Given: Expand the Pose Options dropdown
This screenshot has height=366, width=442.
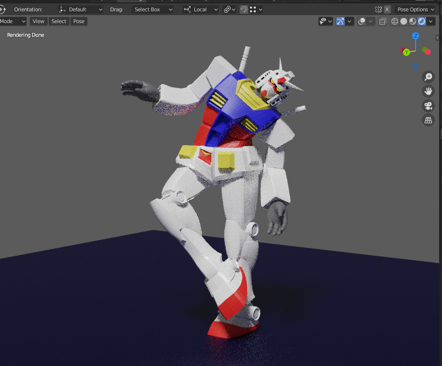Looking at the screenshot, I should click(415, 9).
